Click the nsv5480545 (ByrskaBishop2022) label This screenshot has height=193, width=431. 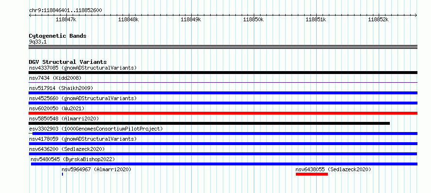click(73, 159)
